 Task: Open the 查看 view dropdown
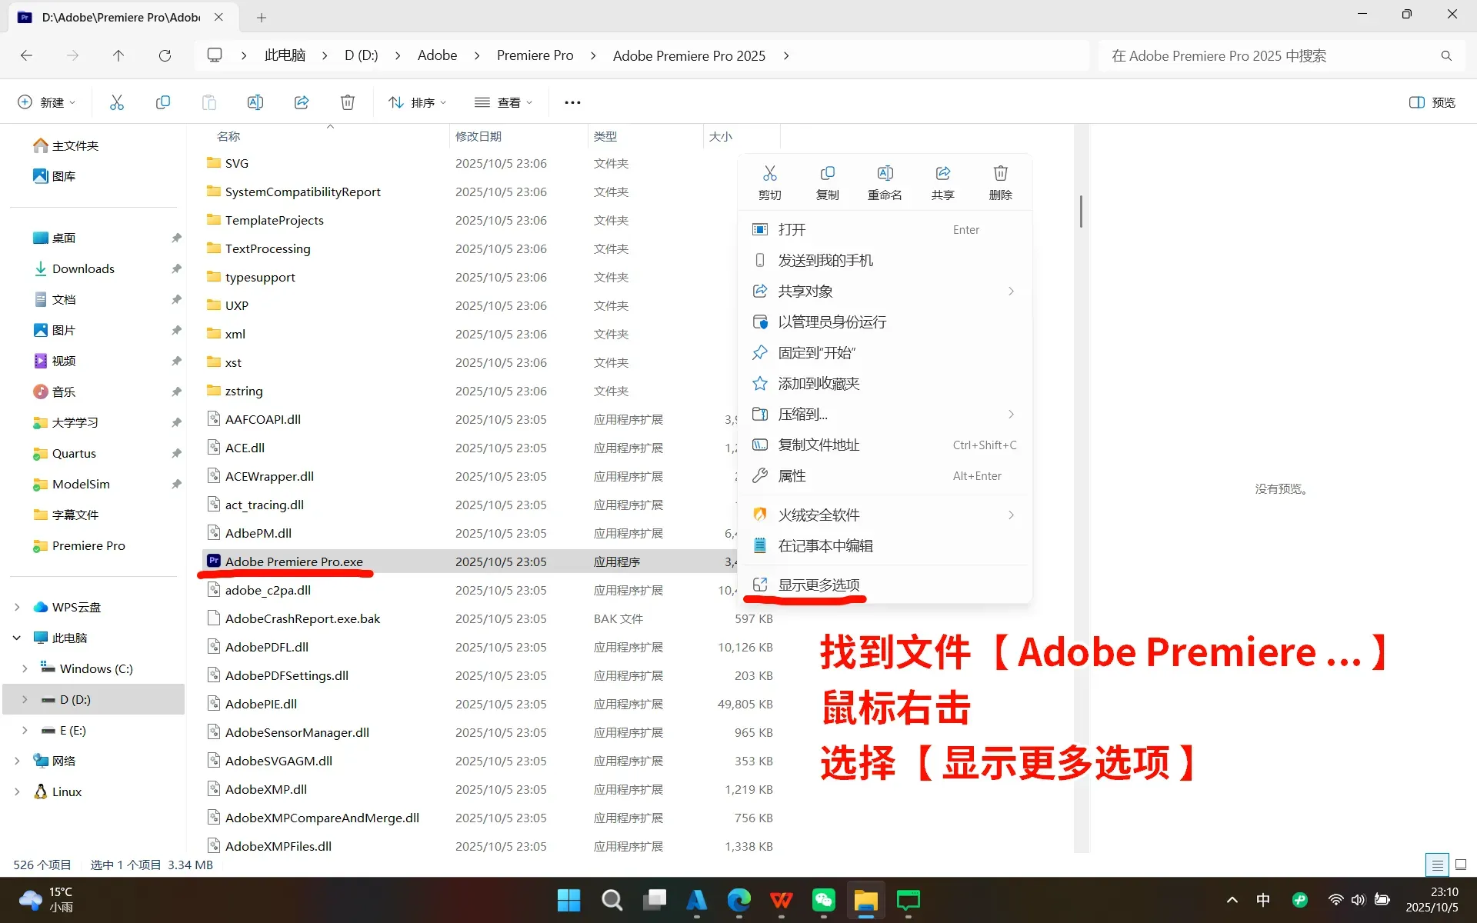[x=504, y=102]
